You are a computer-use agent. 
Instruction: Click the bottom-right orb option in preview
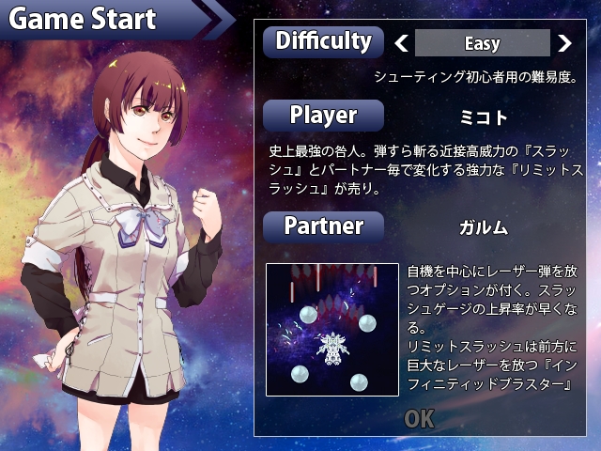[x=359, y=382]
